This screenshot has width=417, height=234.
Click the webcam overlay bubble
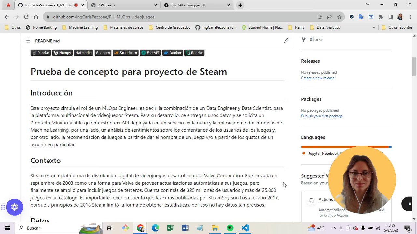coord(362,179)
